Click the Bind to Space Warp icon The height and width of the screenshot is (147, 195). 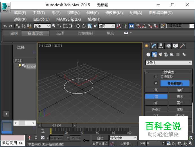[x=29, y=26]
